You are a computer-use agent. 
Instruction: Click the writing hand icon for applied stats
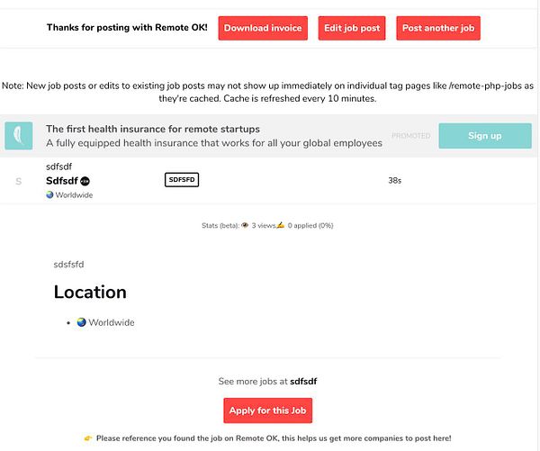pyautogui.click(x=282, y=226)
